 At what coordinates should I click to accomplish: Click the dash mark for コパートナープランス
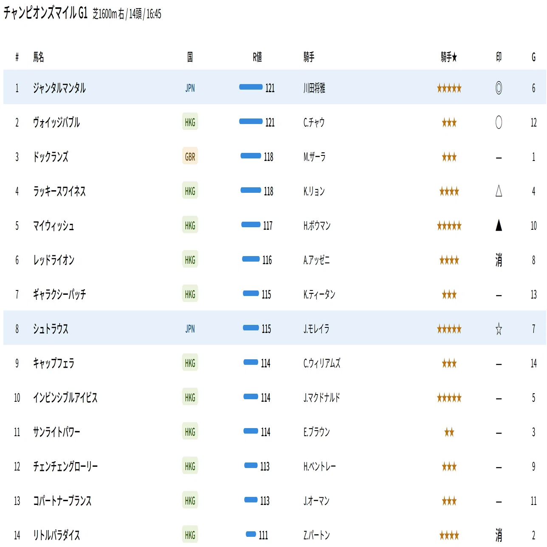(x=499, y=502)
